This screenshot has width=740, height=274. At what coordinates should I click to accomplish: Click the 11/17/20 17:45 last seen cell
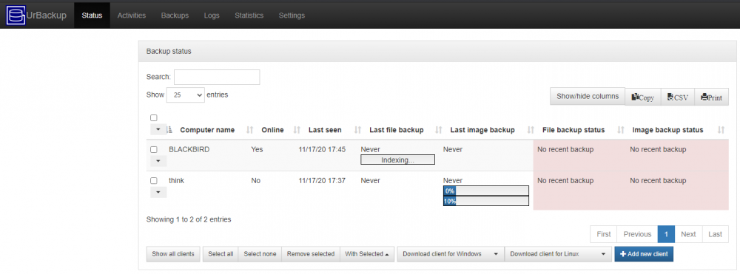323,150
